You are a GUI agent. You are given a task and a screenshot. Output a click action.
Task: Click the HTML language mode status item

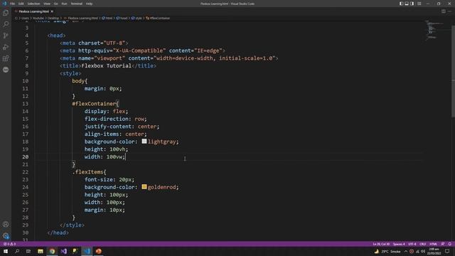point(433,244)
